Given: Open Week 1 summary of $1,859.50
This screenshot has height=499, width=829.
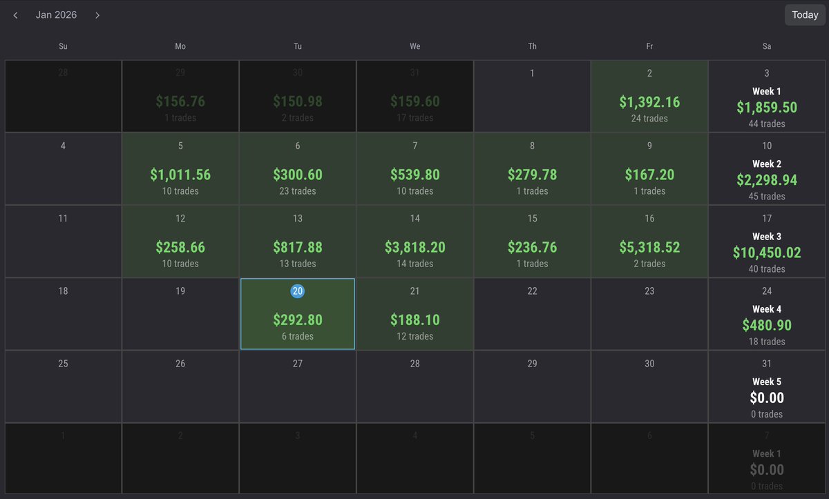Looking at the screenshot, I should pos(767,96).
